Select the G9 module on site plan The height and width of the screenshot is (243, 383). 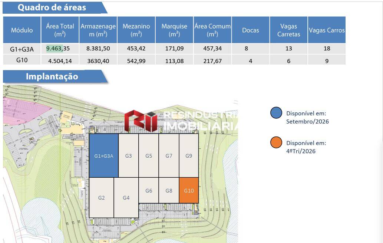pyautogui.click(x=189, y=155)
